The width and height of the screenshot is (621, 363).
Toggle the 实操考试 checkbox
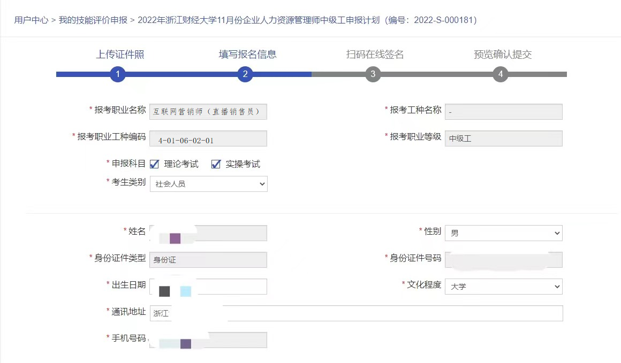[216, 164]
